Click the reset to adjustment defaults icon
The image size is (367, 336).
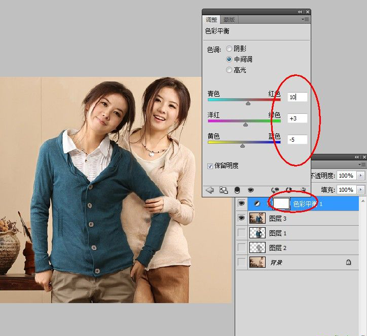click(289, 190)
